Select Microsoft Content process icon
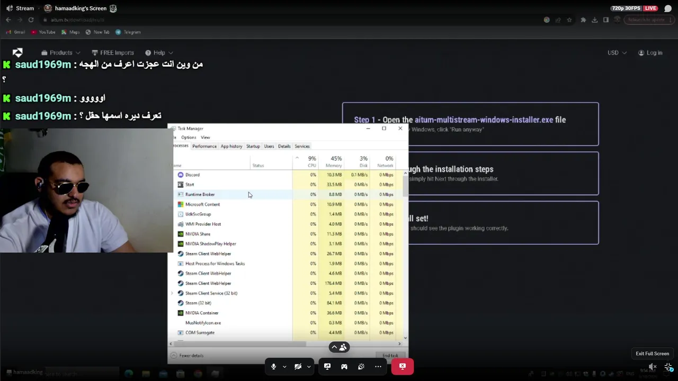678x381 pixels. pos(181,204)
